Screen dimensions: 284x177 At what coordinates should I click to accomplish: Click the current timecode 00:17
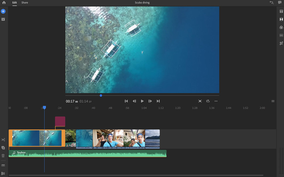[x=70, y=101]
